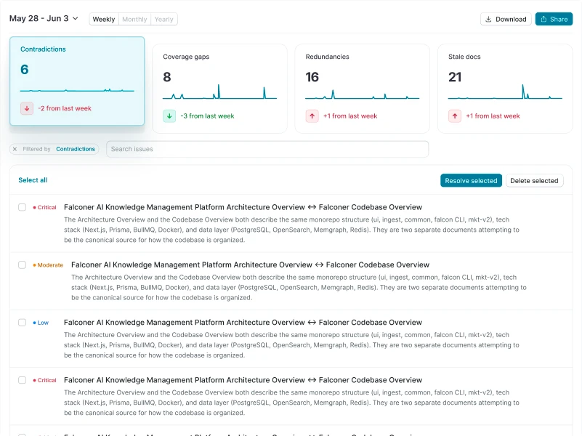This screenshot has height=436, width=582.
Task: Open the May 28 - Jun 3 date range dropdown
Action: point(44,19)
